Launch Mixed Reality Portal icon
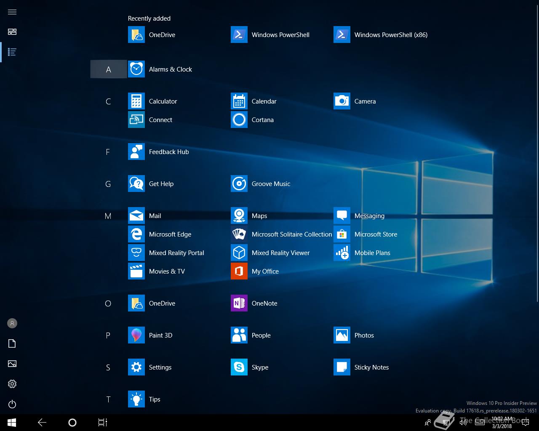 (136, 253)
